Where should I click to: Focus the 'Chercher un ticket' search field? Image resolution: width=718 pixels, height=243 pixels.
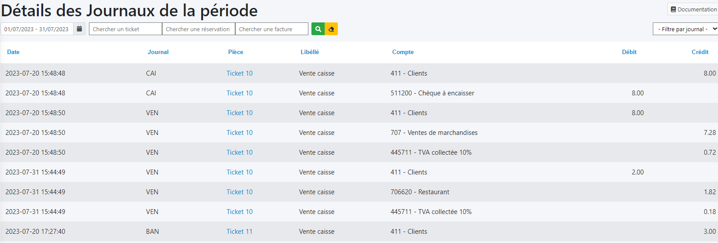pyautogui.click(x=125, y=29)
